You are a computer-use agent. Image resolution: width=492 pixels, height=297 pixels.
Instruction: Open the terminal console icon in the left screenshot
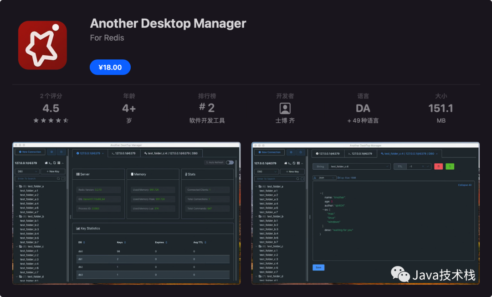pyautogui.click(x=50, y=163)
